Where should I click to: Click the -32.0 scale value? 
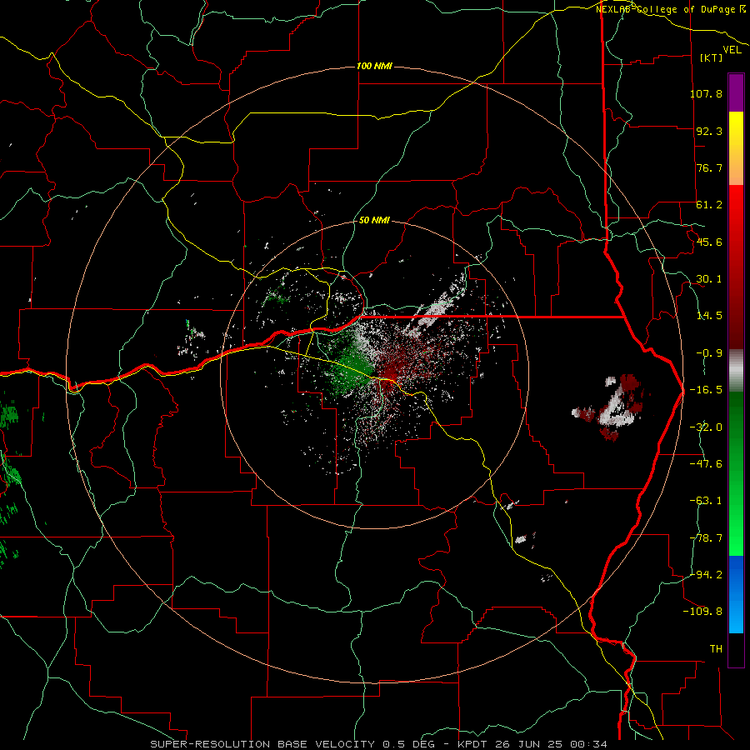tap(706, 427)
